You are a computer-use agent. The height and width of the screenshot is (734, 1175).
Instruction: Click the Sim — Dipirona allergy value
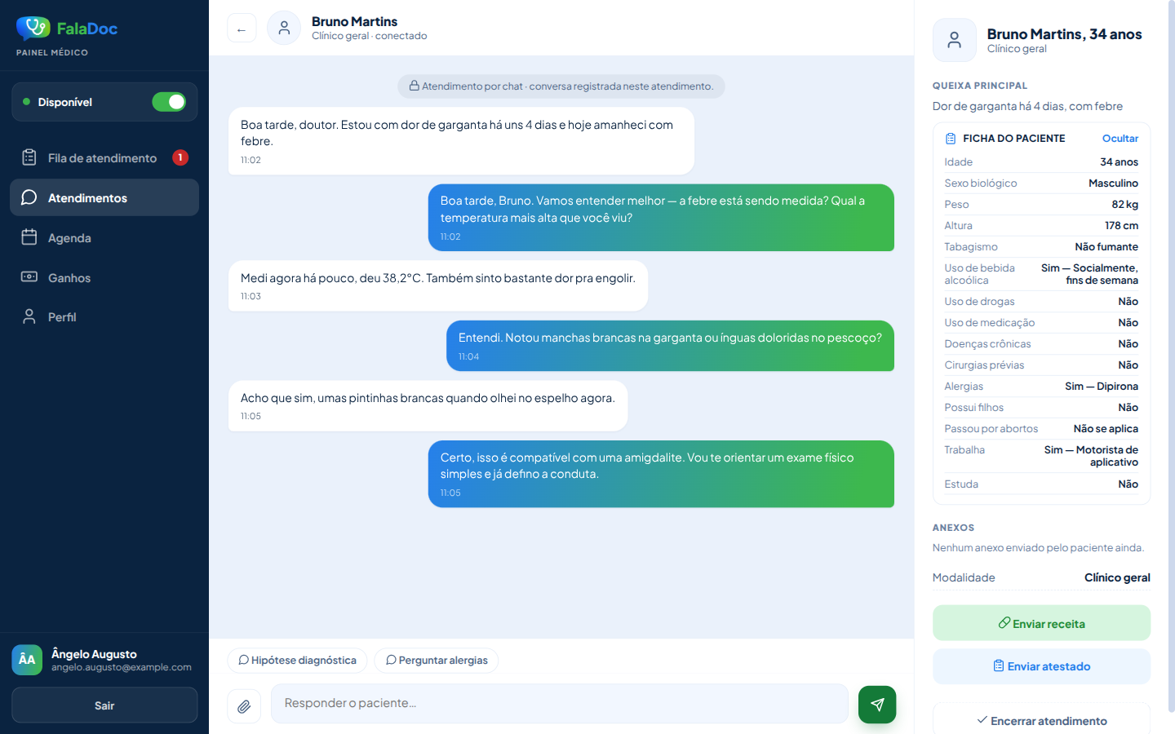pos(1102,387)
